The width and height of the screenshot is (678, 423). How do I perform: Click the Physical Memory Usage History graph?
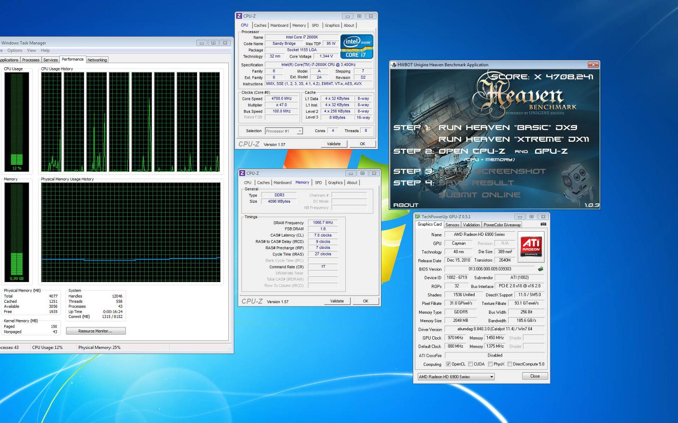(x=131, y=232)
